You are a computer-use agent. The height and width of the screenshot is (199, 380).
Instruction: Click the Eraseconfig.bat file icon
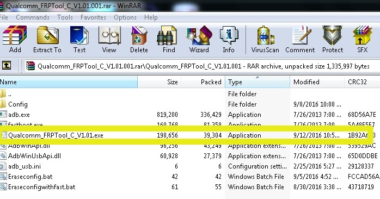[x=3, y=177]
